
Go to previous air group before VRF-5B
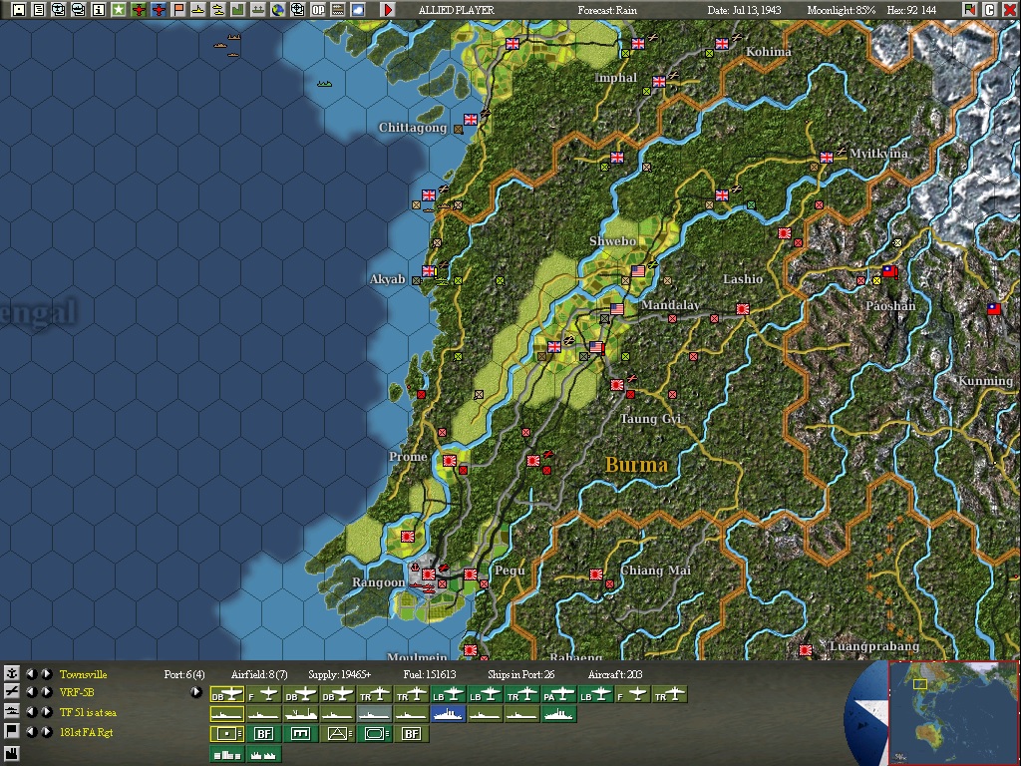tap(31, 692)
